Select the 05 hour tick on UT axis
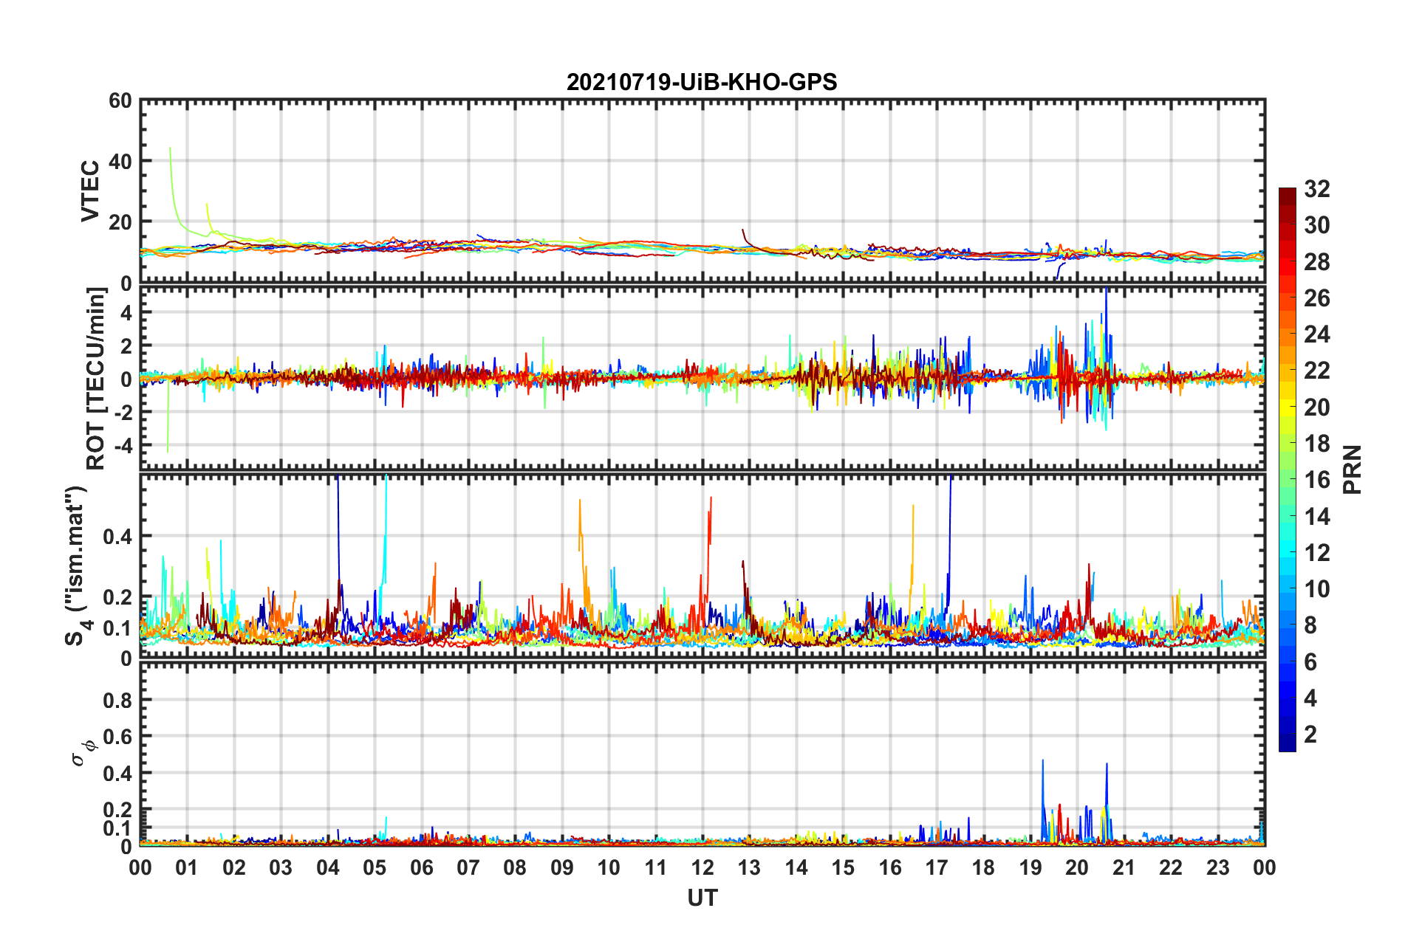The image size is (1405, 939). (375, 868)
